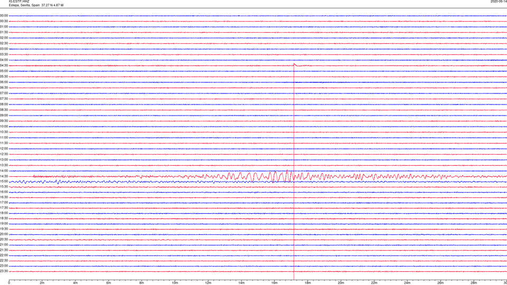Click the 18m tick label on the minute axis

tap(308, 283)
